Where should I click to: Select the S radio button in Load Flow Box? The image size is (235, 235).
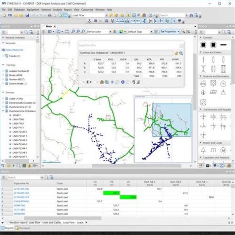pos(81,82)
